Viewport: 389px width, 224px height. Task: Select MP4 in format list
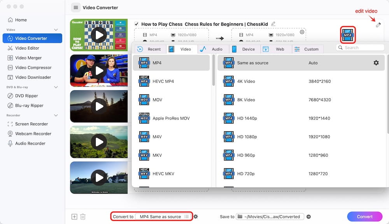tap(171, 63)
